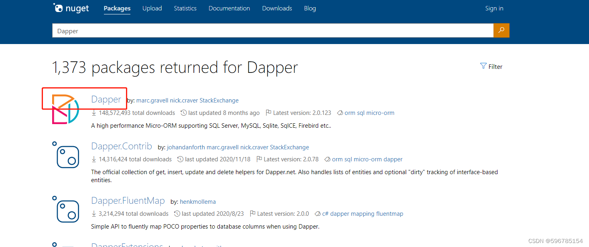Click the Dapper.Contrib description text

coord(294,176)
